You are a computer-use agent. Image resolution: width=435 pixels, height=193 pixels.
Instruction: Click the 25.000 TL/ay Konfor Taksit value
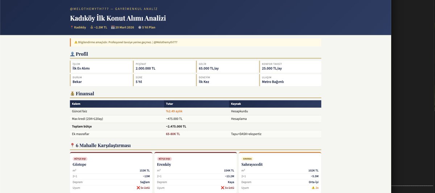click(272, 68)
